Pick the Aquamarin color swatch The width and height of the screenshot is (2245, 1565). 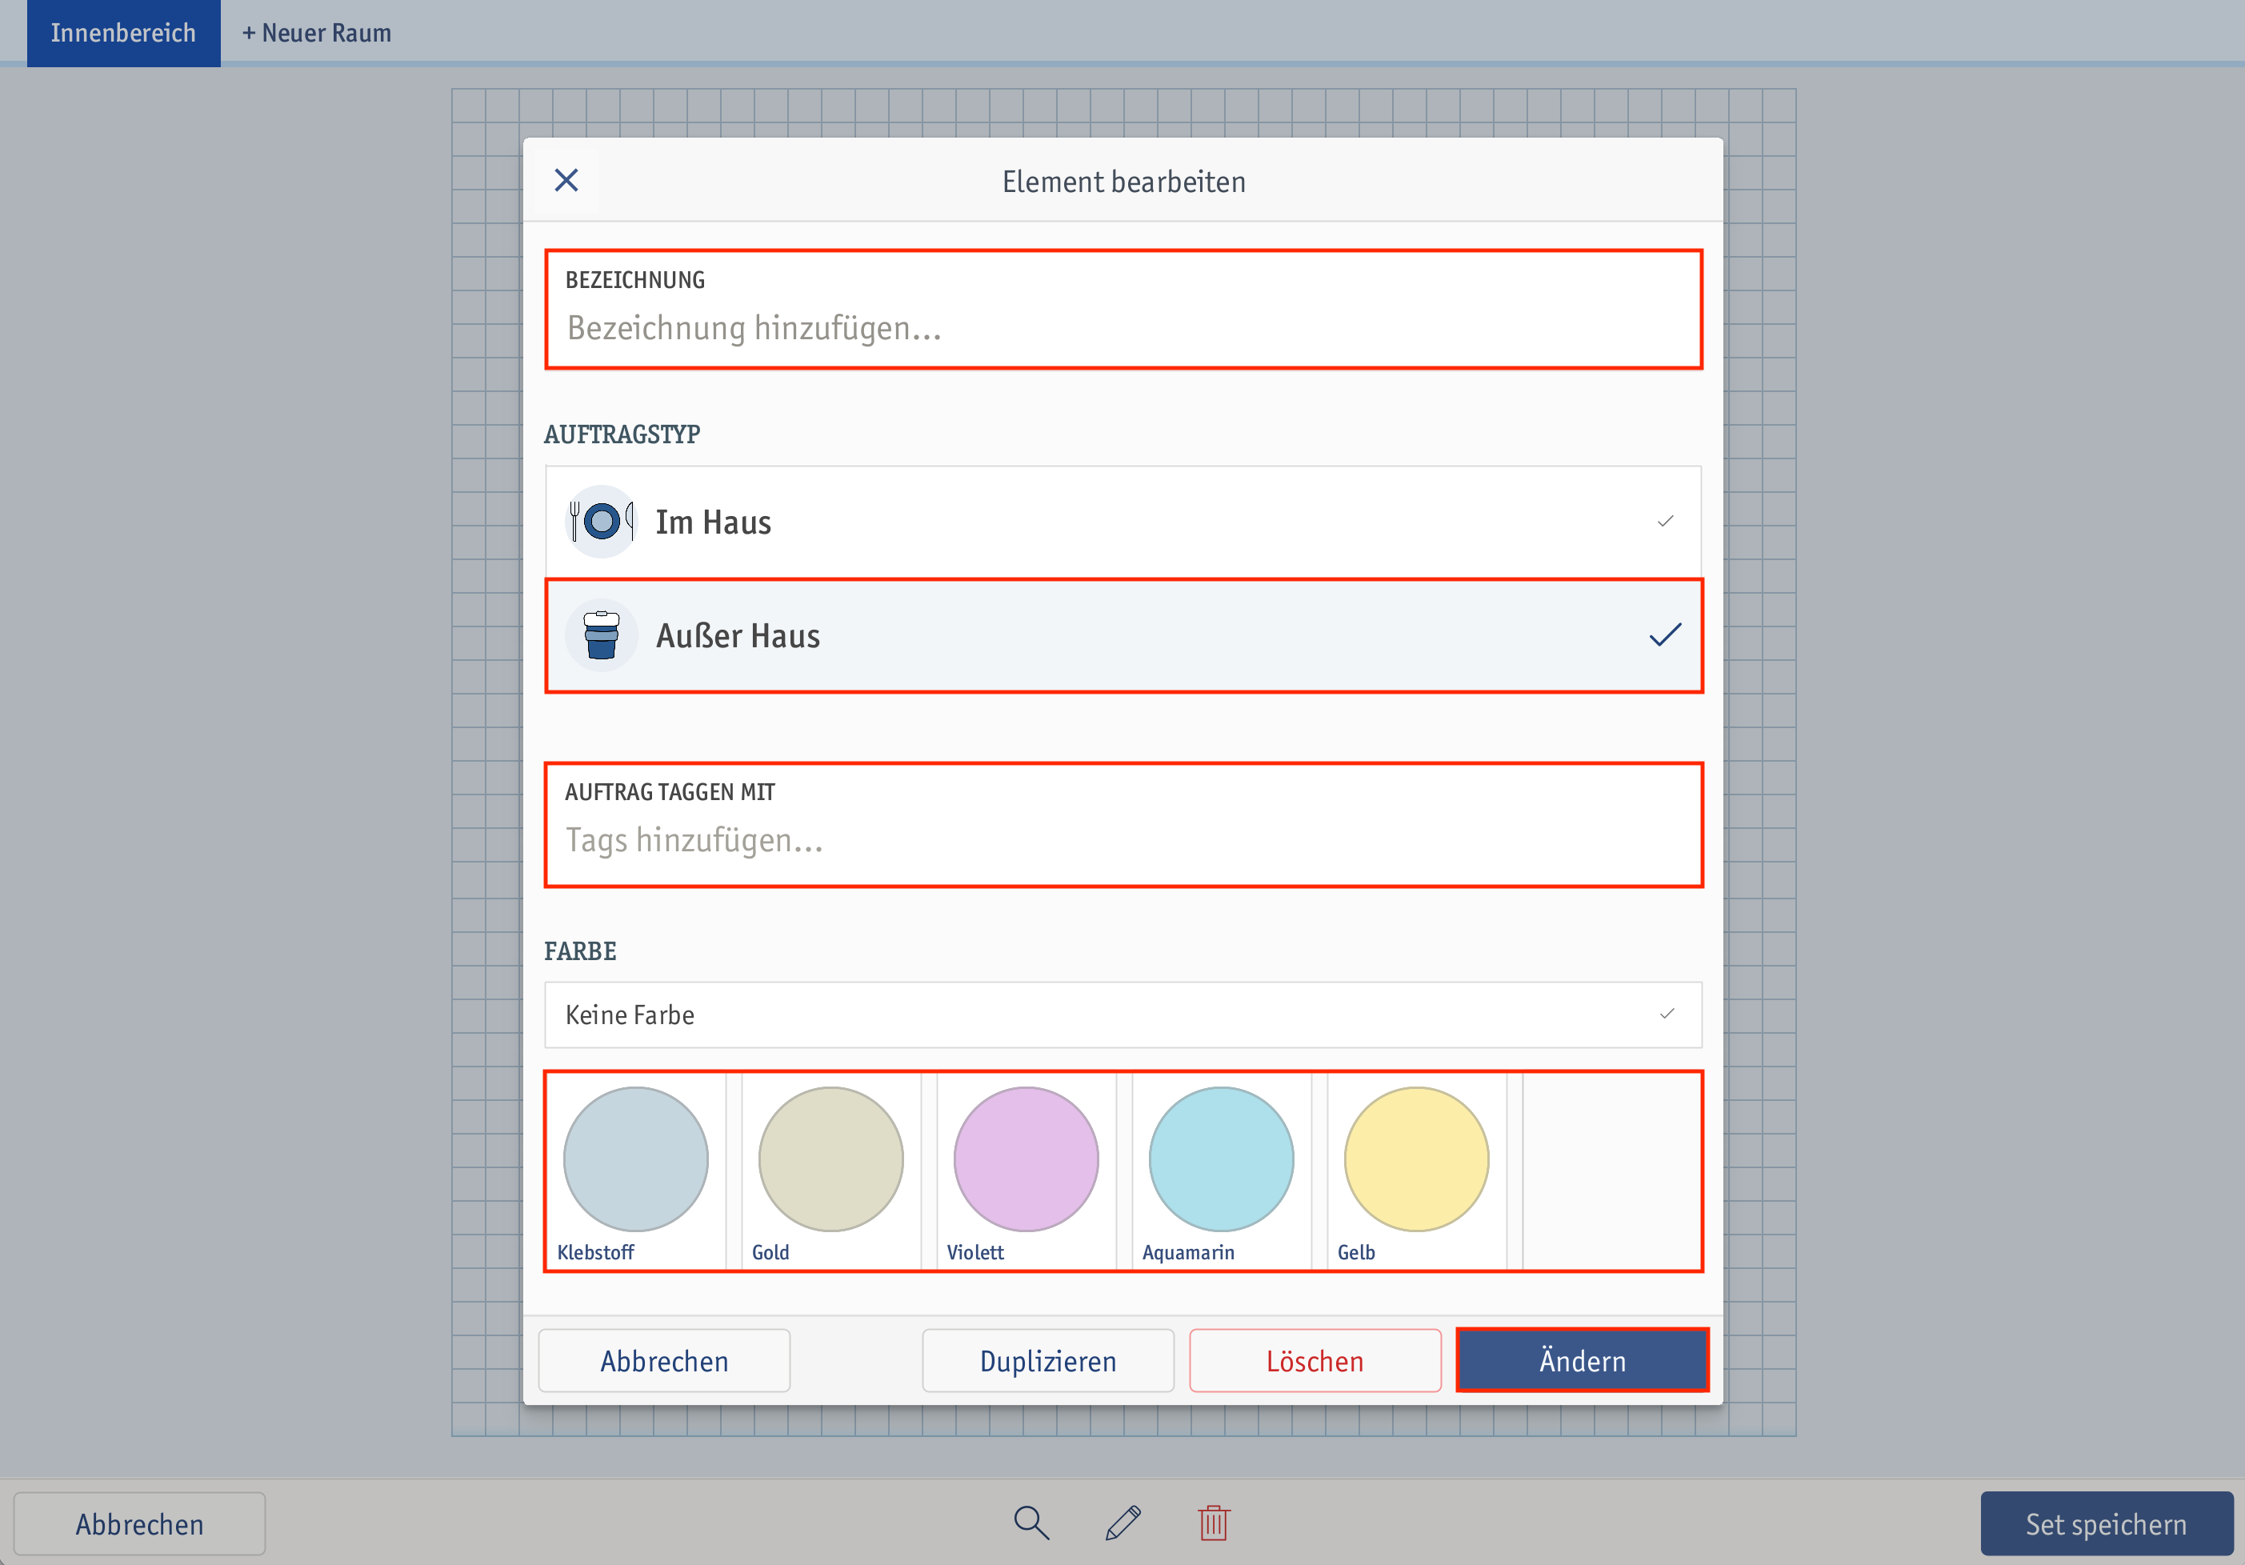[x=1220, y=1160]
